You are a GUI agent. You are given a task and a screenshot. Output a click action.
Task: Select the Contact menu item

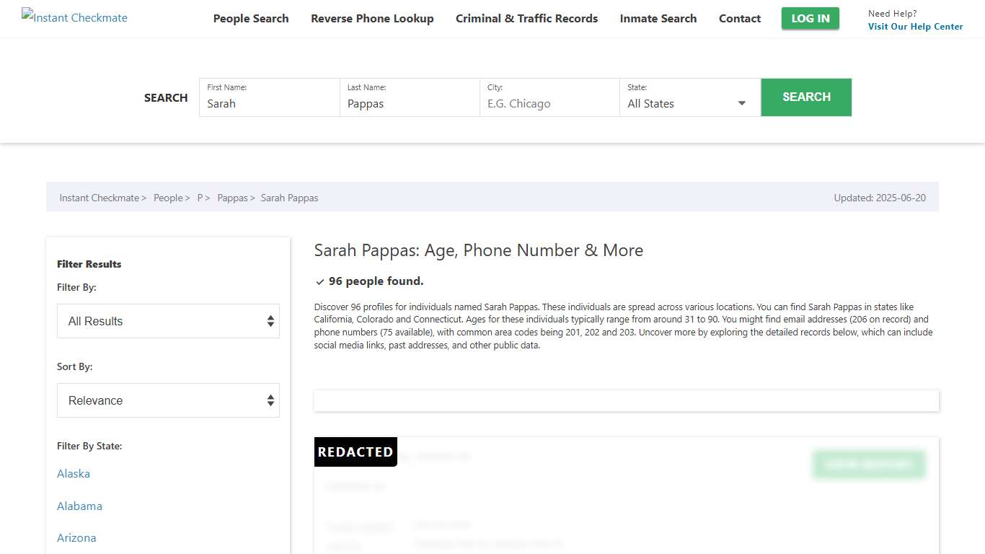pyautogui.click(x=739, y=18)
